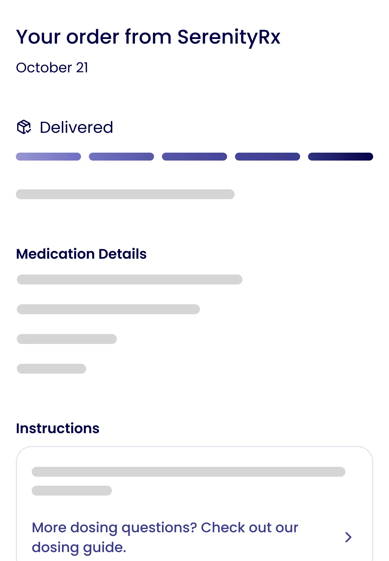Viewport: 389px width, 561px height.
Task: Click first placeholder line under Medication Details
Action: click(129, 280)
